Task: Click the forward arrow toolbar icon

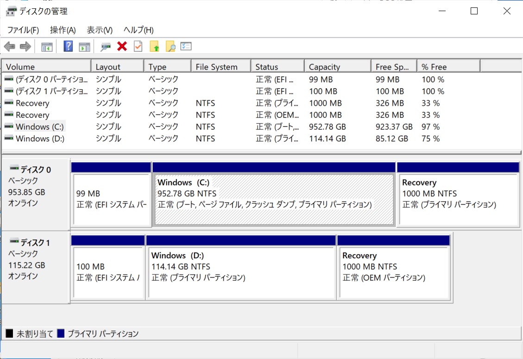Action: click(x=25, y=46)
